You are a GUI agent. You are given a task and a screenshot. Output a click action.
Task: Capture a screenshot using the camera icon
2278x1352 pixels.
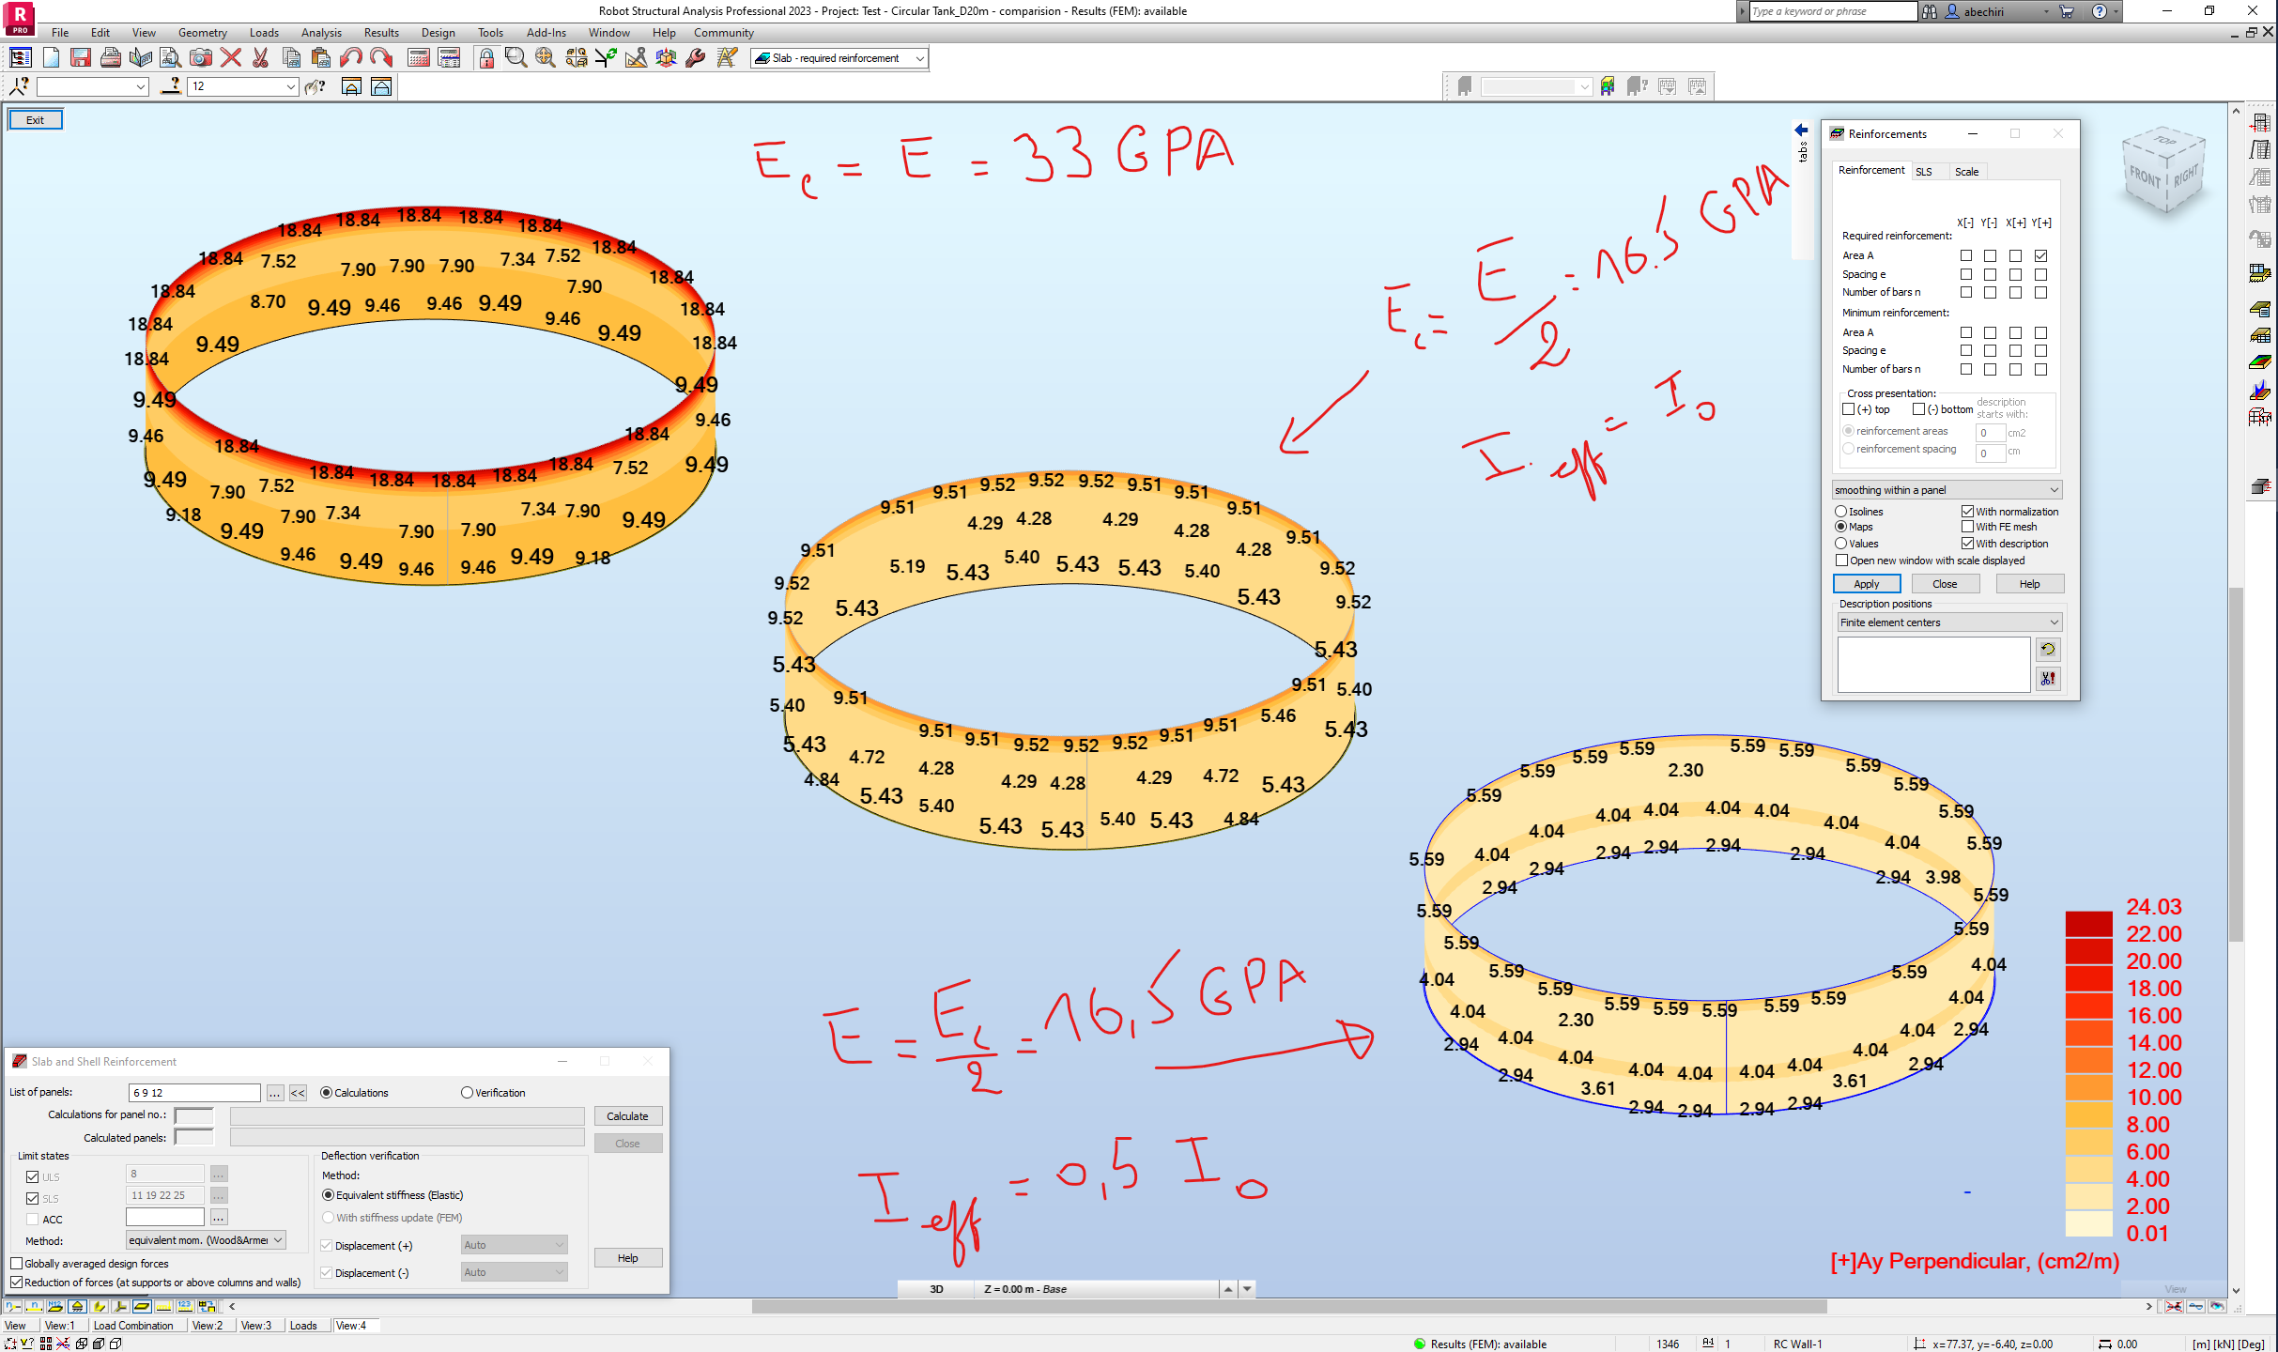click(200, 57)
